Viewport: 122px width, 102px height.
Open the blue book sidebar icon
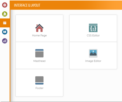click(5, 32)
